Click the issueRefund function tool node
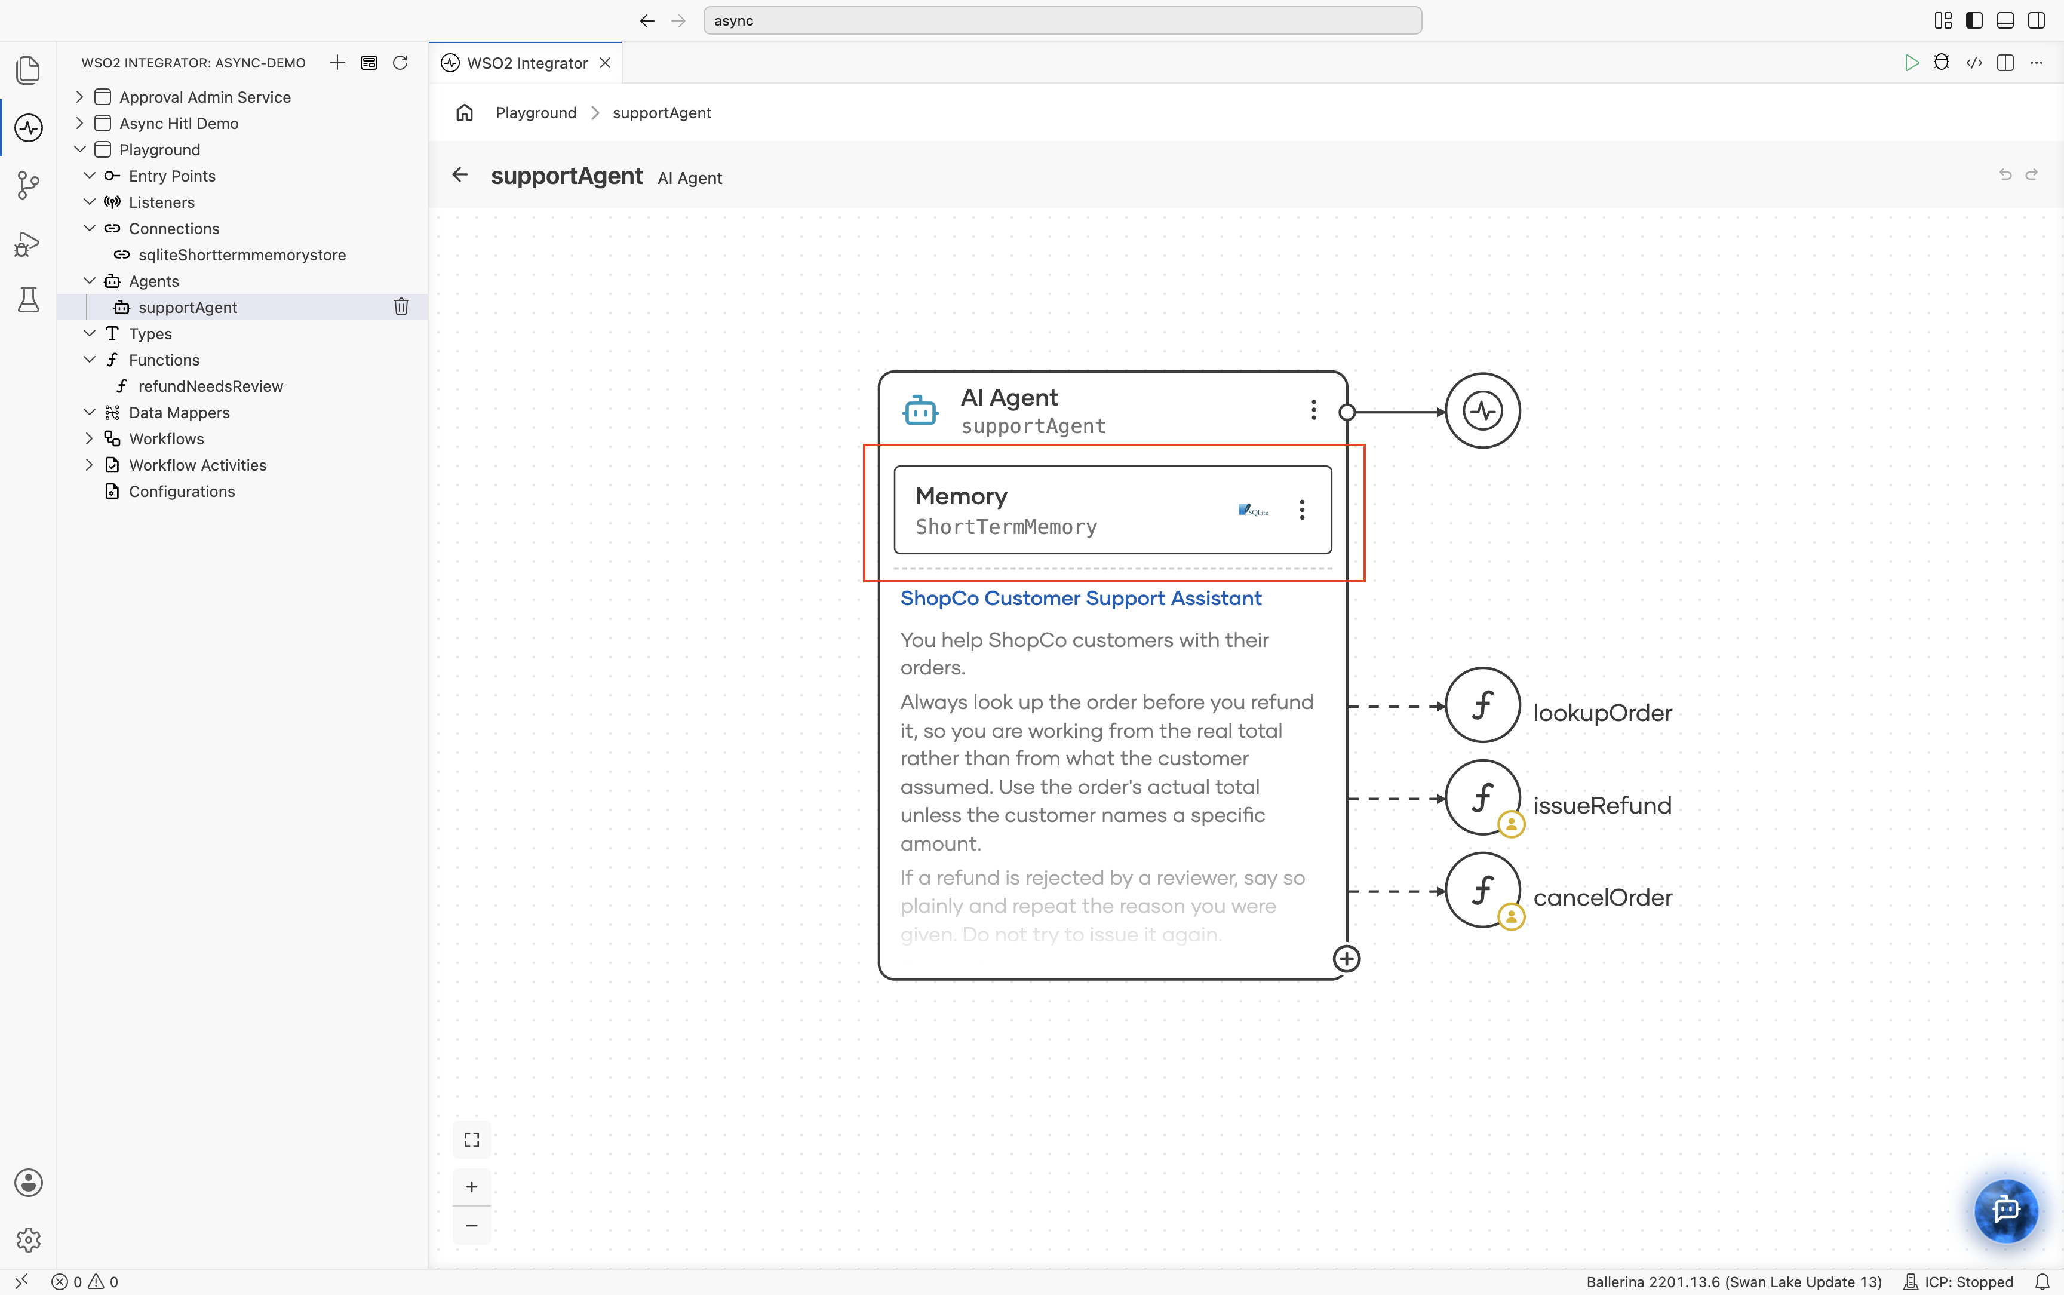Viewport: 2064px width, 1295px height. (x=1483, y=798)
